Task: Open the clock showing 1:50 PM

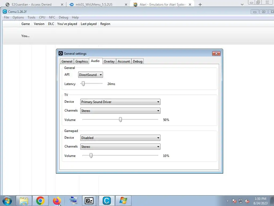Action: (260, 201)
